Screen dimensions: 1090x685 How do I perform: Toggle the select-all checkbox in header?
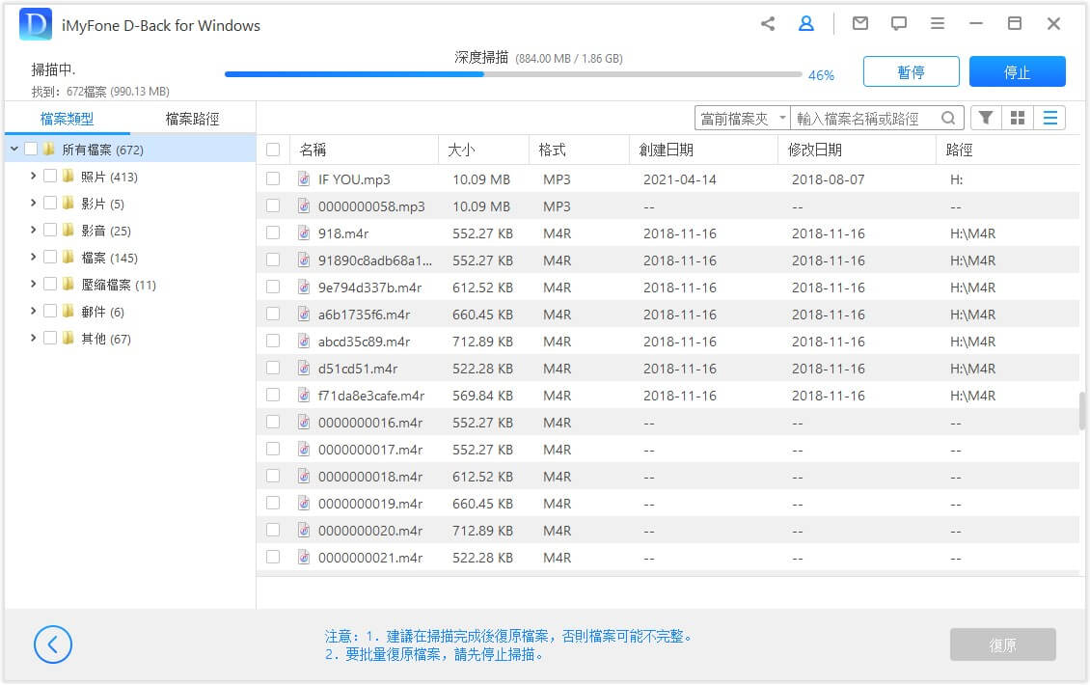[273, 150]
